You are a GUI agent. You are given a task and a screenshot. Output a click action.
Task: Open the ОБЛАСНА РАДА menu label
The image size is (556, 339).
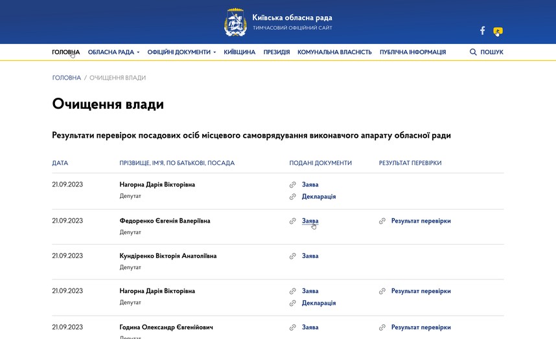point(111,52)
